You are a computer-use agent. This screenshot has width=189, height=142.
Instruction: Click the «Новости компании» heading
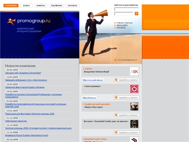tap(20, 66)
